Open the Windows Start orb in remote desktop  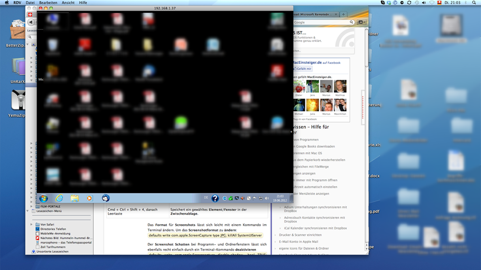[43, 198]
